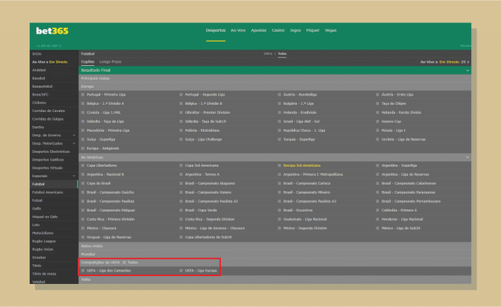This screenshot has width=501, height=307.
Task: Click Brasil - Campeonato Paulista text
Action: (x=111, y=201)
